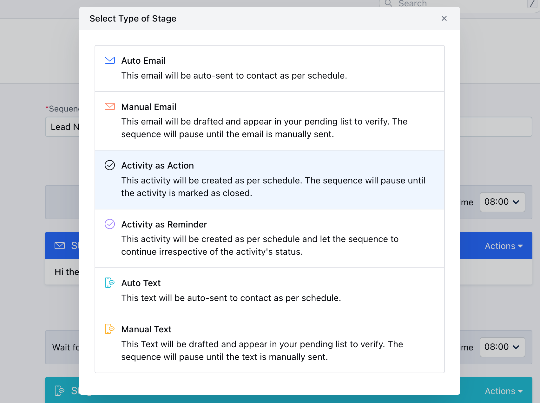Click the Auto Text phone icon
540x403 pixels.
[110, 283]
